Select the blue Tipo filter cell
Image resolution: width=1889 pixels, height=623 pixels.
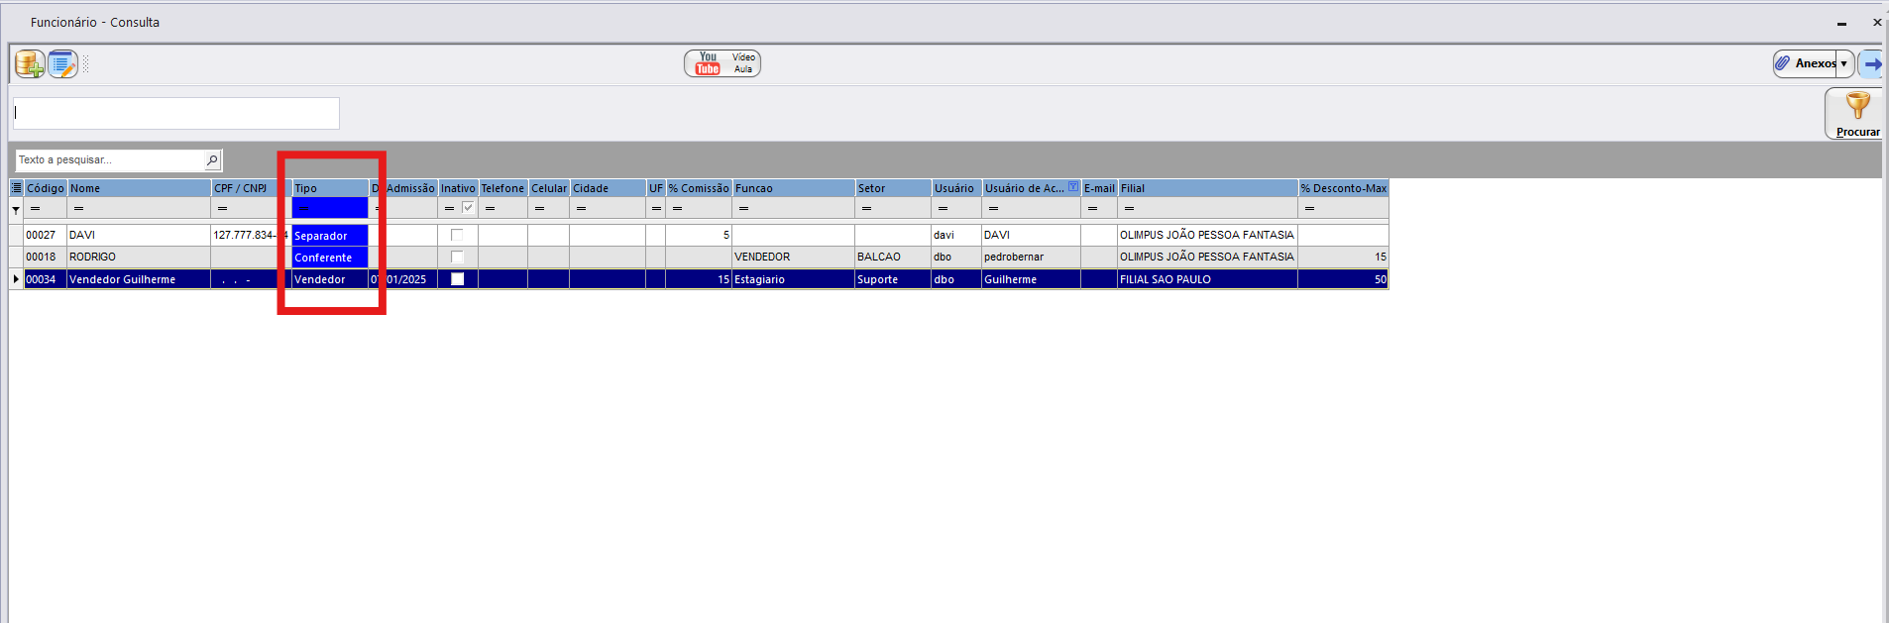329,209
